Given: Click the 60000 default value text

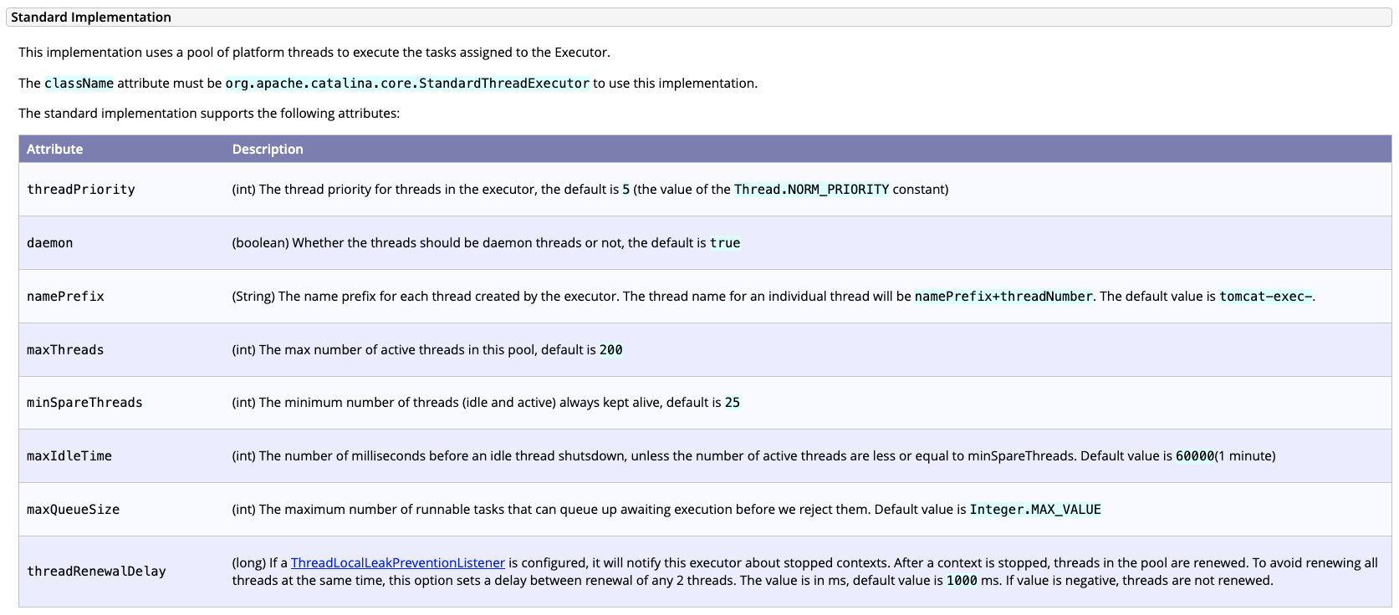Looking at the screenshot, I should click(x=1194, y=456).
